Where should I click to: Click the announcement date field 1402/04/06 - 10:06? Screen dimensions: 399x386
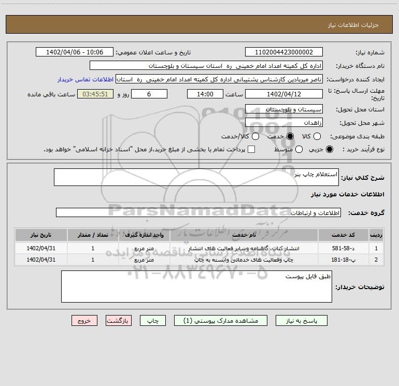[x=75, y=52]
